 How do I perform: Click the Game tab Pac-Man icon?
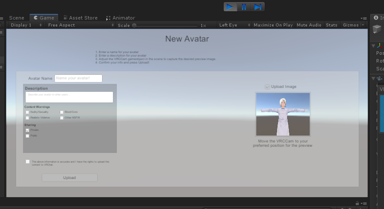point(36,18)
